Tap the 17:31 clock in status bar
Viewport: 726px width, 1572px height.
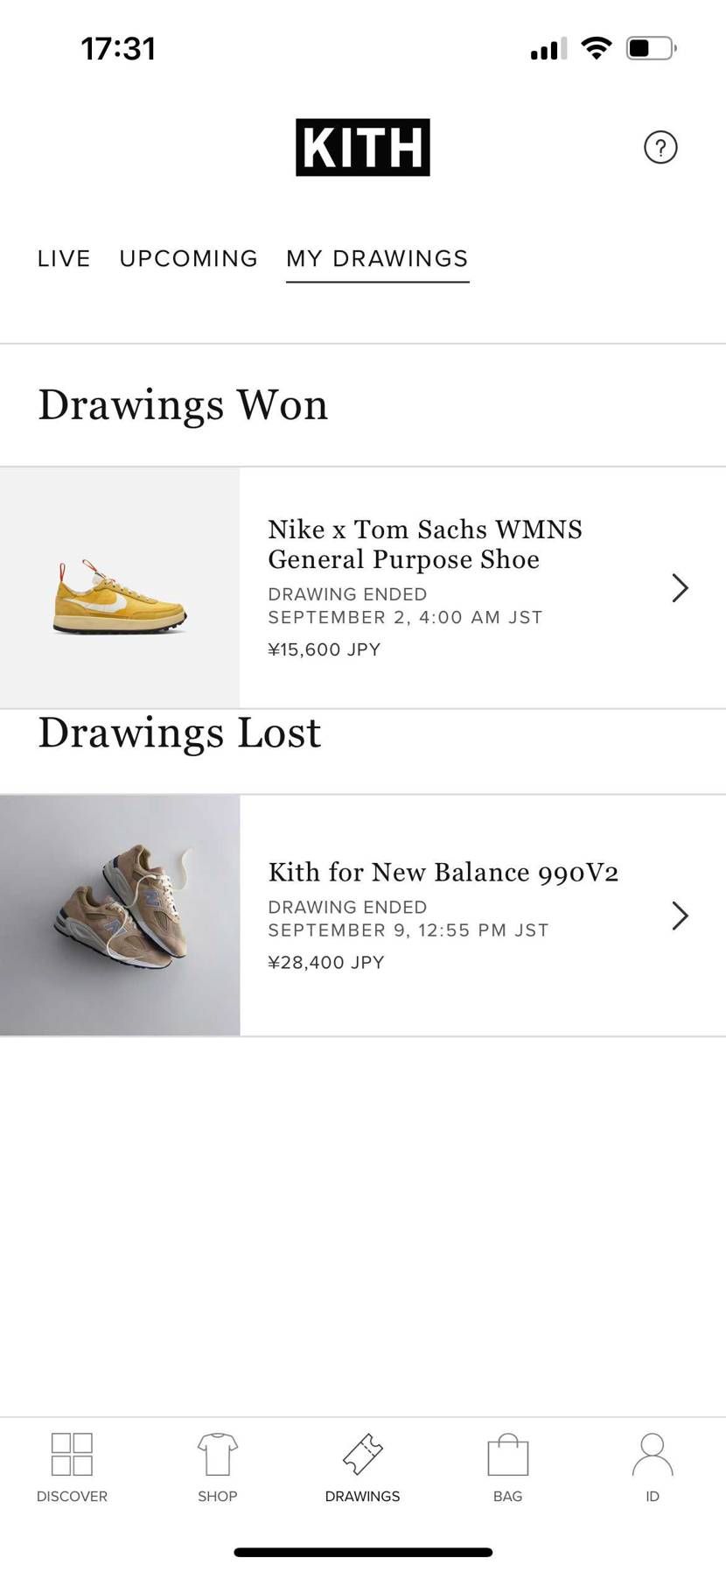118,48
